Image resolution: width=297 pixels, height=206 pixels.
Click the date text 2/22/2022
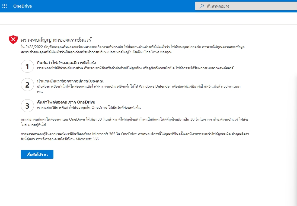click(x=34, y=47)
